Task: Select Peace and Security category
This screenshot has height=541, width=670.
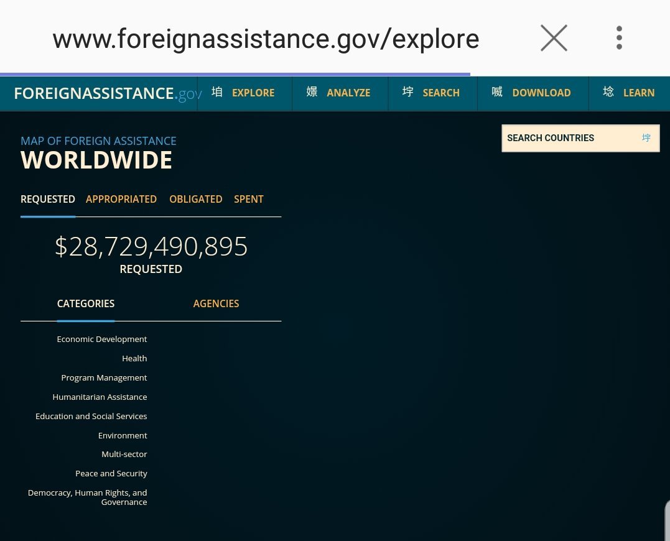Action: pyautogui.click(x=111, y=474)
